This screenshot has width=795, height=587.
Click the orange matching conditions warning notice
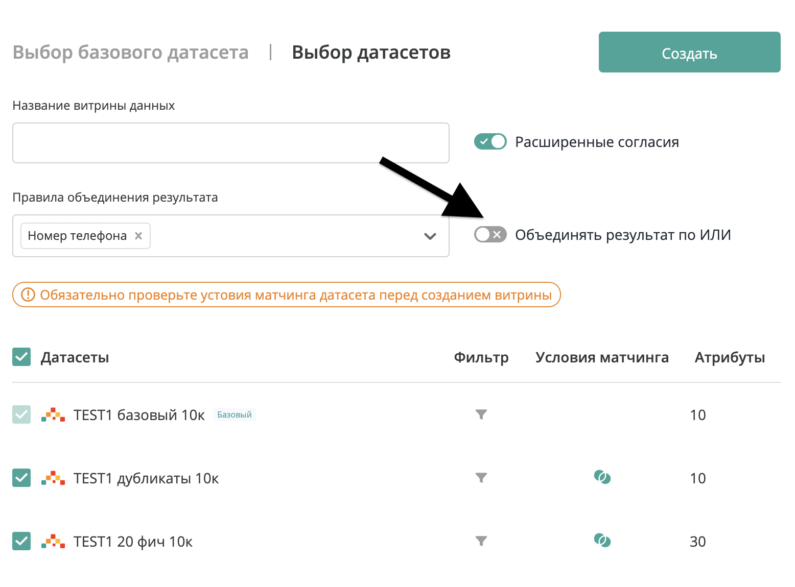[287, 295]
